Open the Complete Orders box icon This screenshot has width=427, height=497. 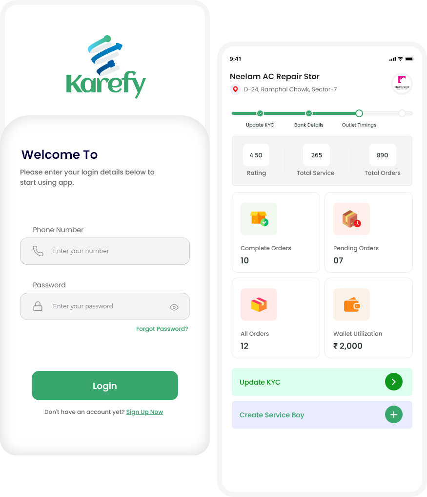pos(259,219)
